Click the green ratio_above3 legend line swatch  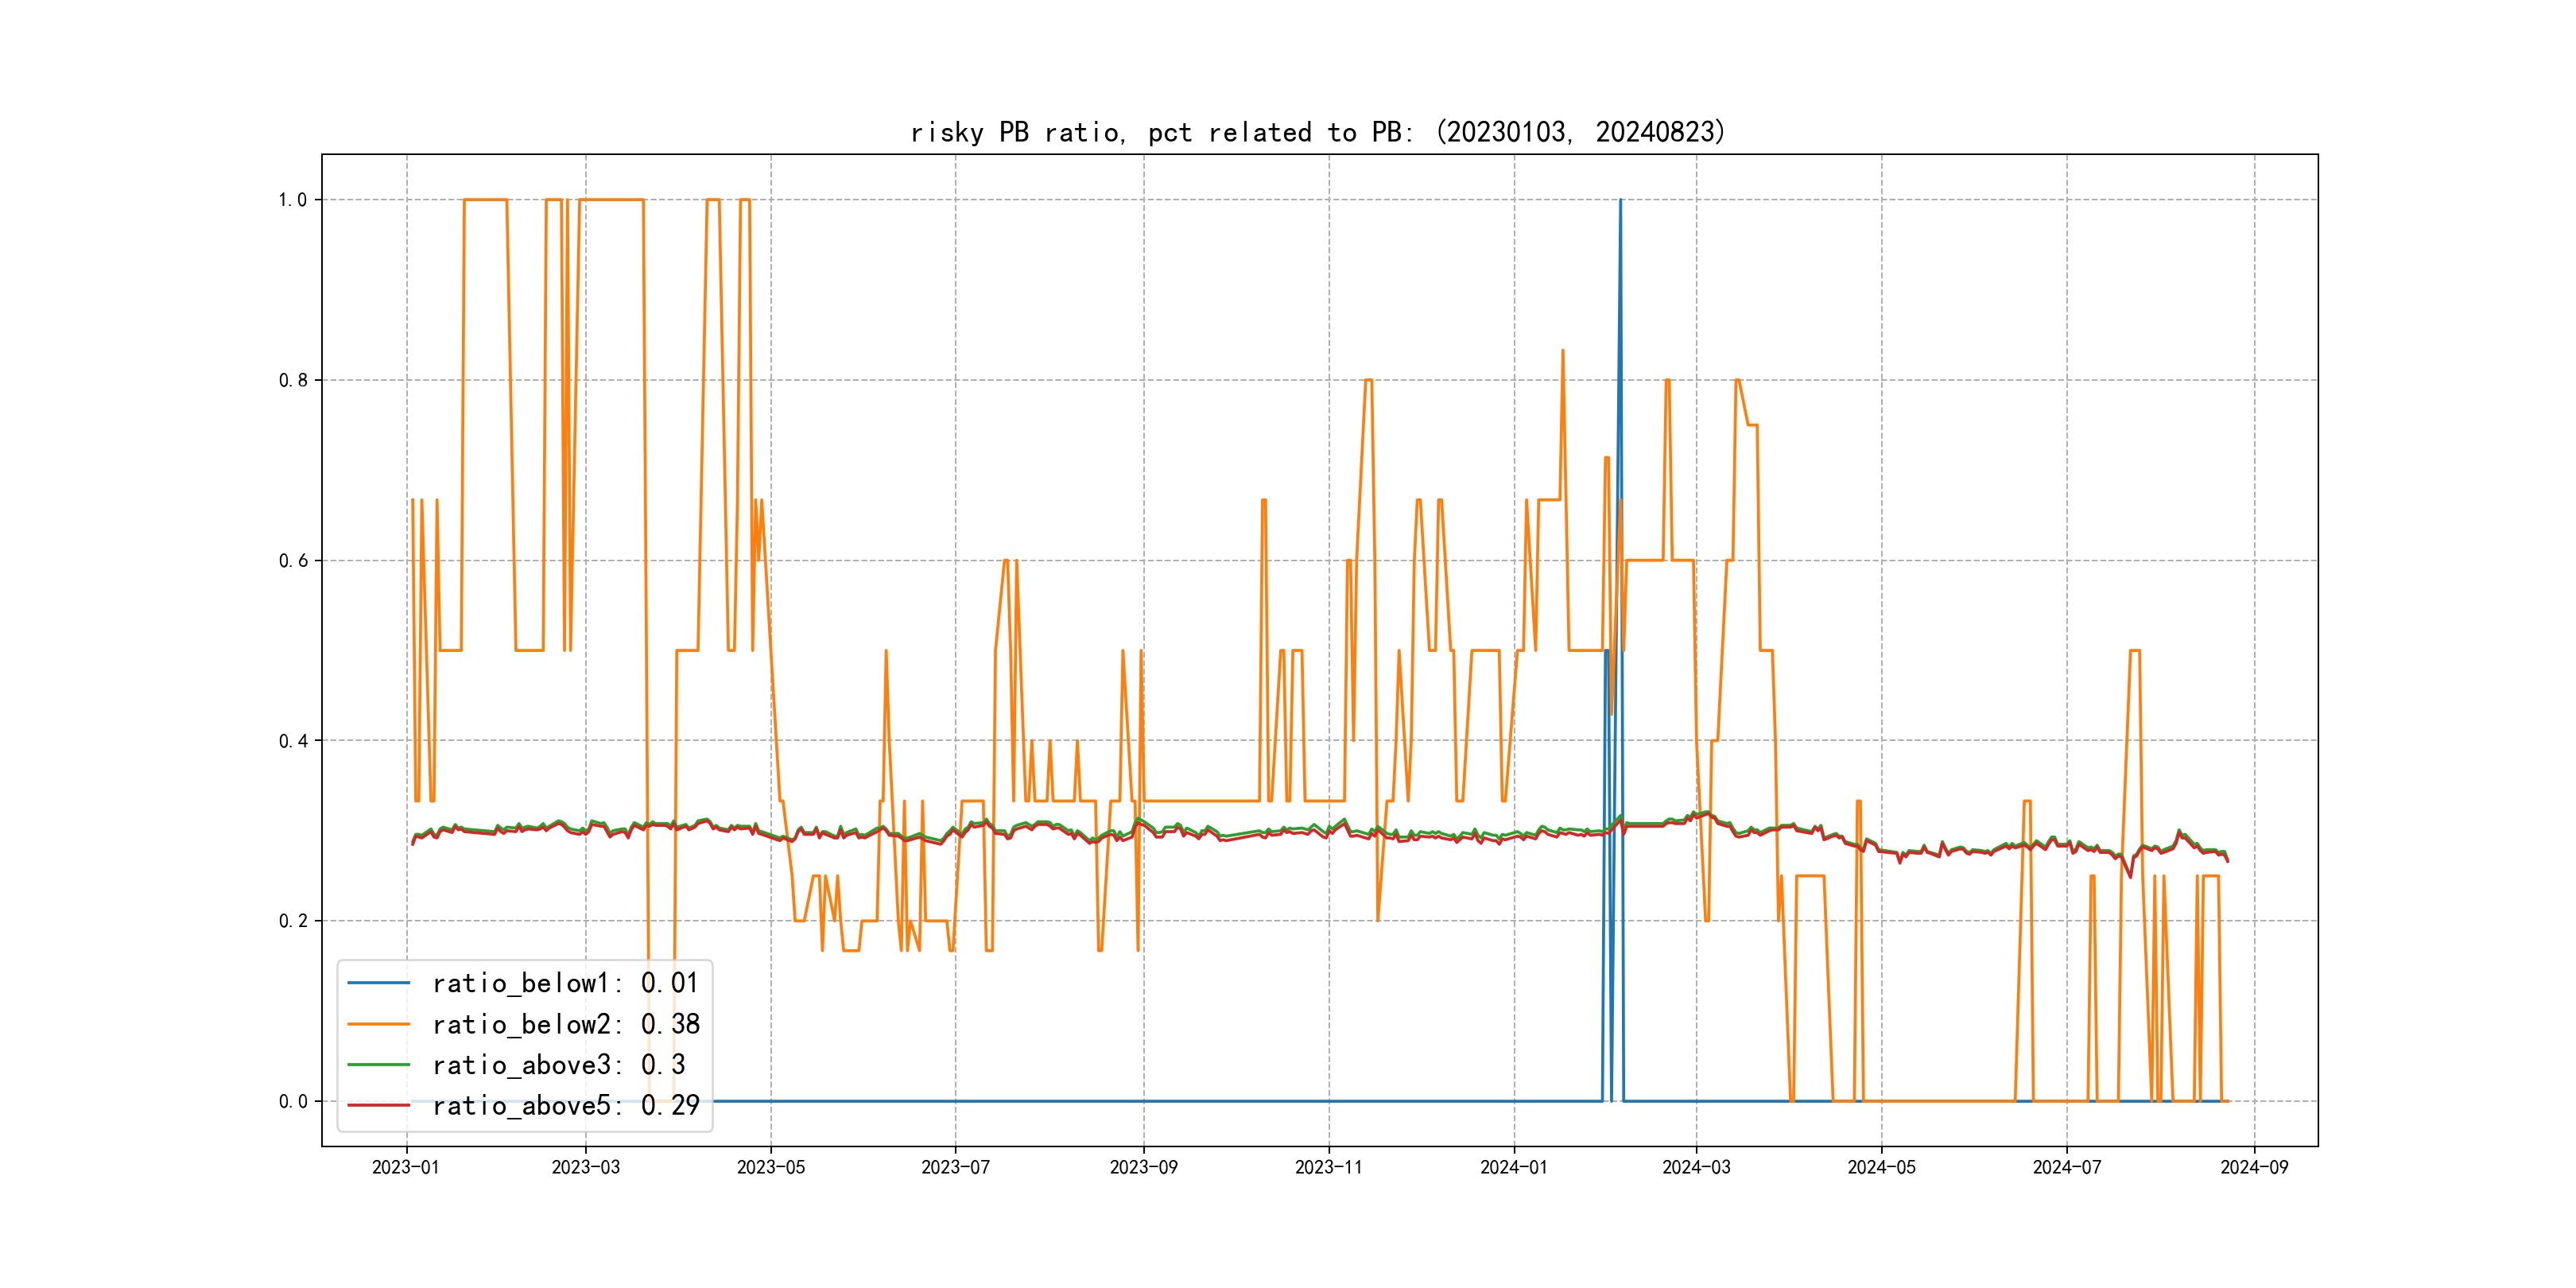378,1065
